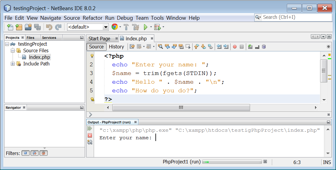Image resolution: width=336 pixels, height=170 pixels.
Task: Click the Test Project icon
Action: 158,27
